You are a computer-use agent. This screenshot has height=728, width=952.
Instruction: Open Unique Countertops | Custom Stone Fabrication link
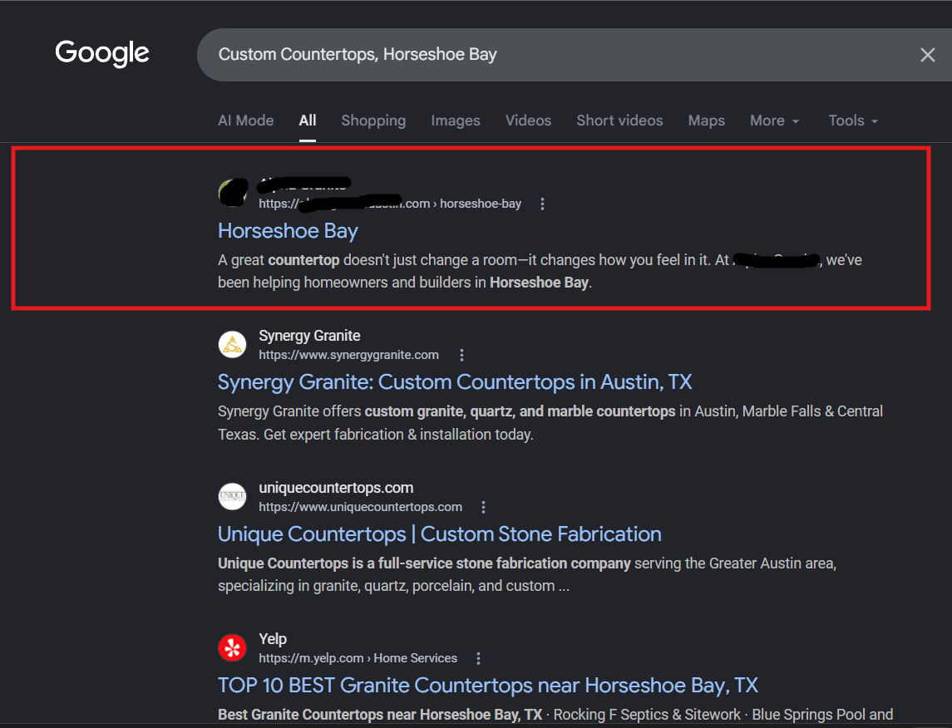[440, 534]
